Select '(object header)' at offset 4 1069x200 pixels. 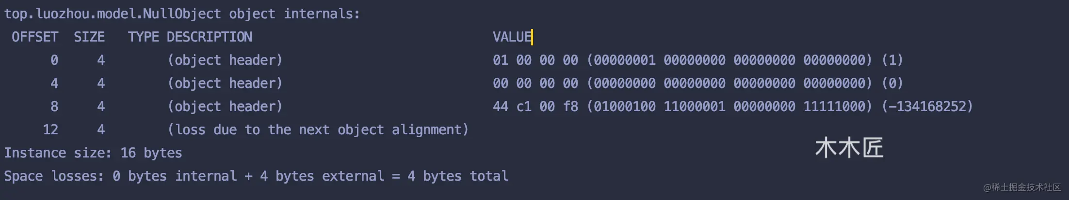coord(225,84)
